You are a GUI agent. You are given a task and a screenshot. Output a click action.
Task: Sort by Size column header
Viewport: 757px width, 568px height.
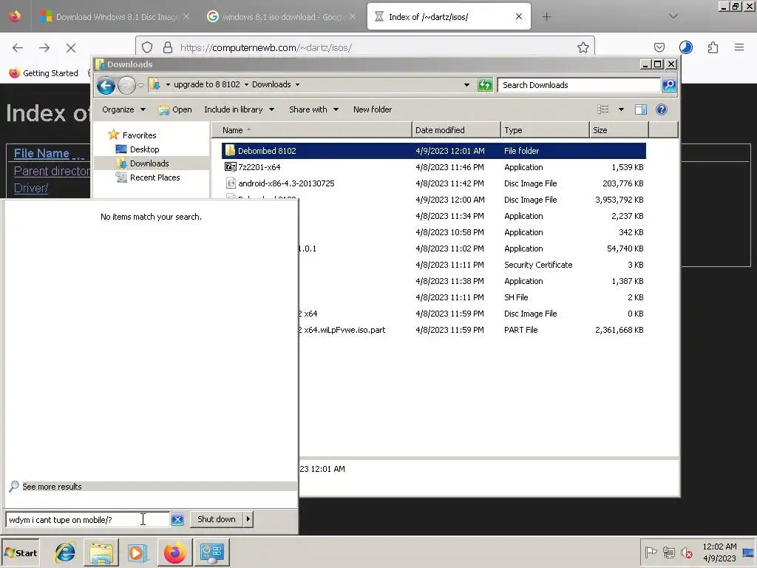tap(619, 130)
